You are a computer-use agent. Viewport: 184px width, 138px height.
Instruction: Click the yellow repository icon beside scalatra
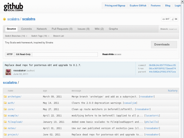pos(5,19)
